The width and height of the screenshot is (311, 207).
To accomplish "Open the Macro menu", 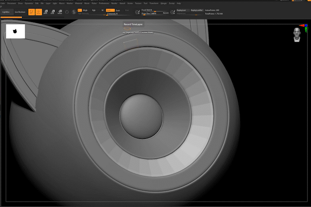I will [x=62, y=3].
